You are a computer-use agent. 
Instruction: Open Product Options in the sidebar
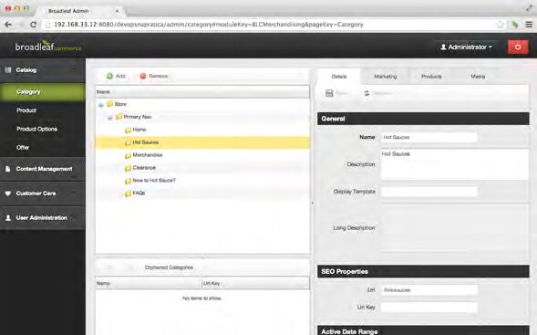(37, 129)
